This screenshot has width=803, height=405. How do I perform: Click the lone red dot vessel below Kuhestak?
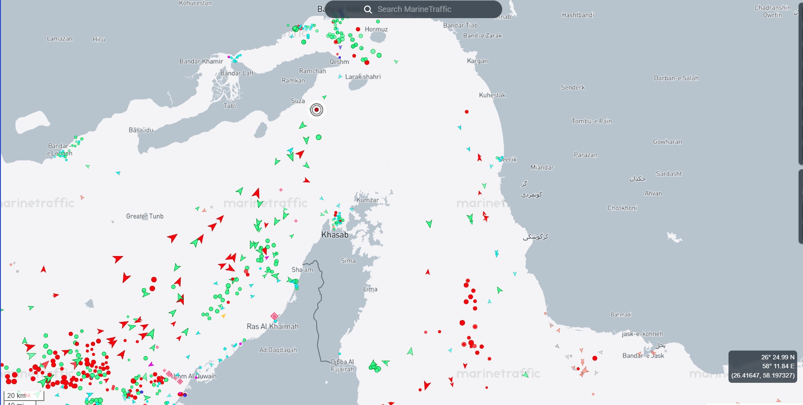pos(467,112)
